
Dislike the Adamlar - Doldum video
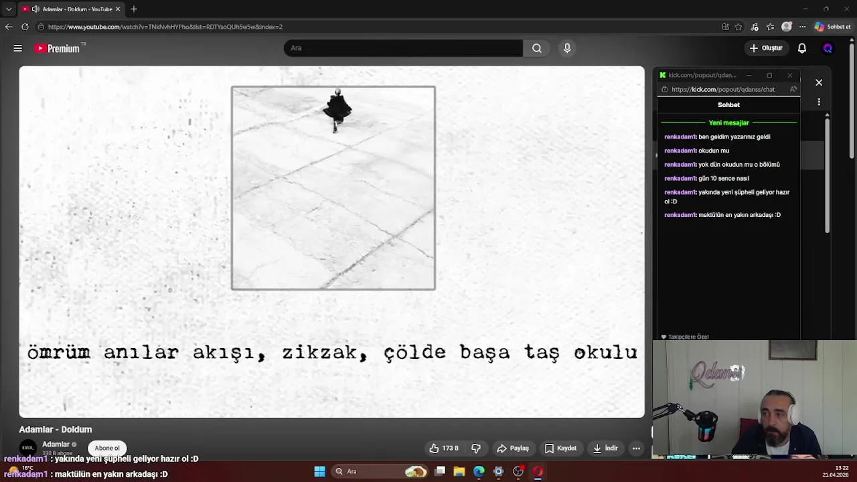click(x=476, y=449)
